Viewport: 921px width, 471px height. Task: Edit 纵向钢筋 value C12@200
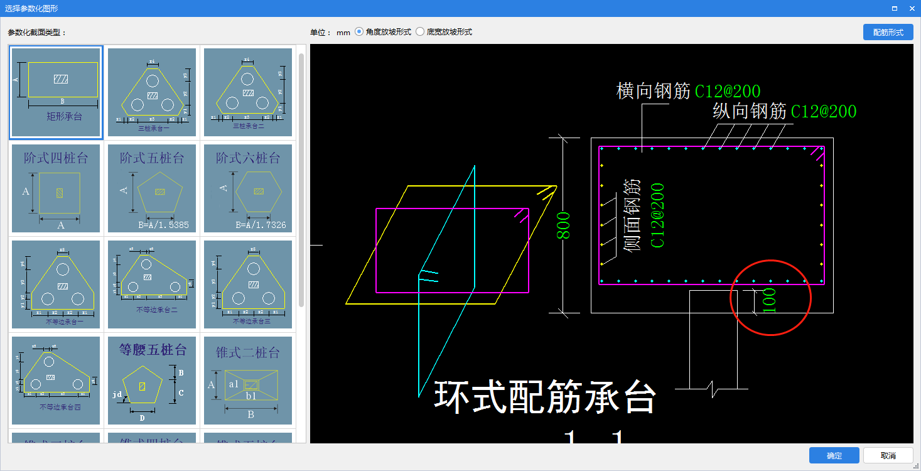(x=824, y=112)
